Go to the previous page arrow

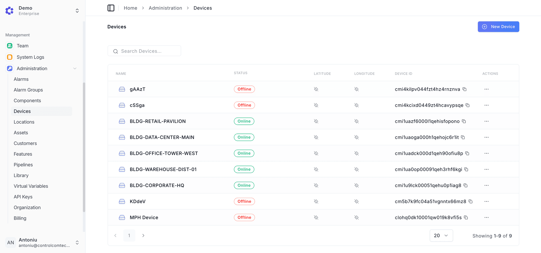click(115, 236)
